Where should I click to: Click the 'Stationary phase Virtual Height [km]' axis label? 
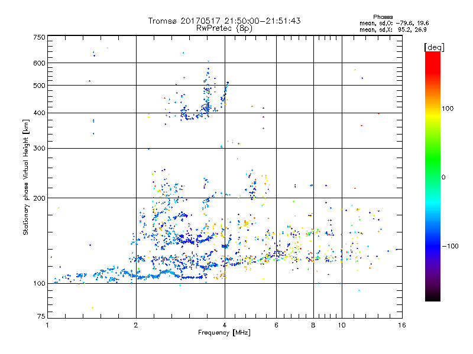tap(26, 178)
